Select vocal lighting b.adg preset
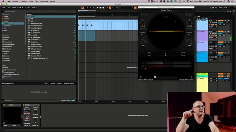The height and width of the screenshot is (132, 236). [x=36, y=26]
